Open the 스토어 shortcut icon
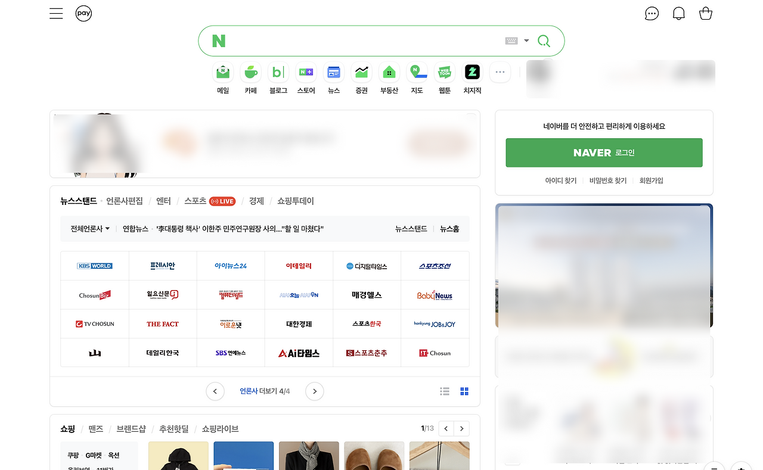Screen dimensions: 763x470 (306, 73)
